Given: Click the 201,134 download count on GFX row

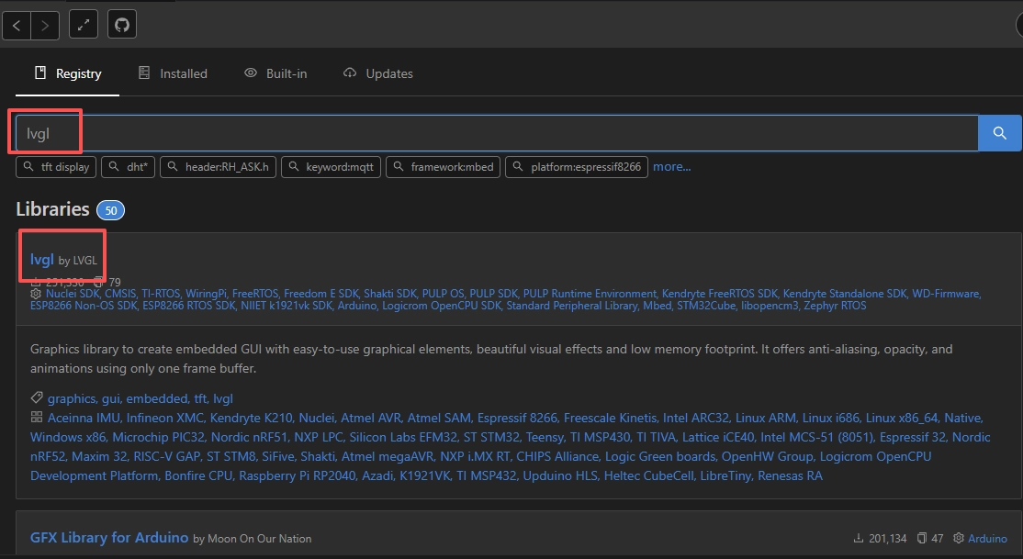Looking at the screenshot, I should click(880, 539).
